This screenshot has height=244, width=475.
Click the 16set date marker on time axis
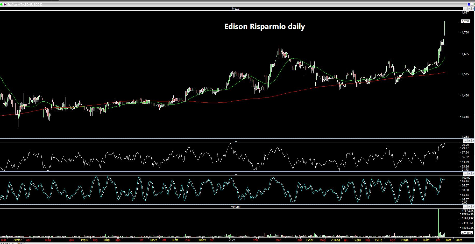[426, 240]
